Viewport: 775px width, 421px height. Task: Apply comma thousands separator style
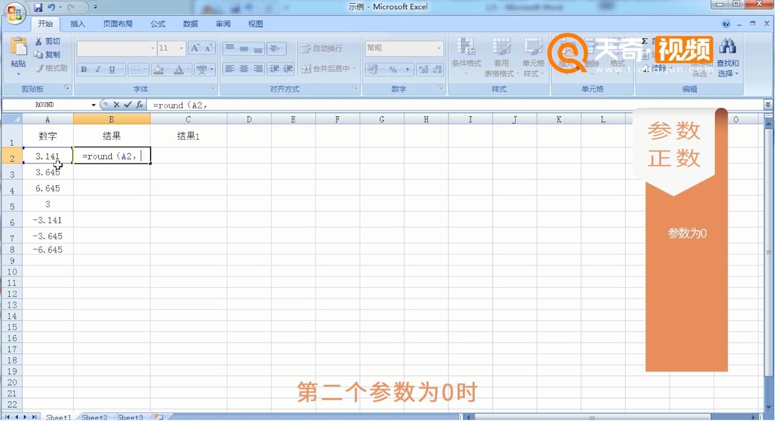click(407, 69)
